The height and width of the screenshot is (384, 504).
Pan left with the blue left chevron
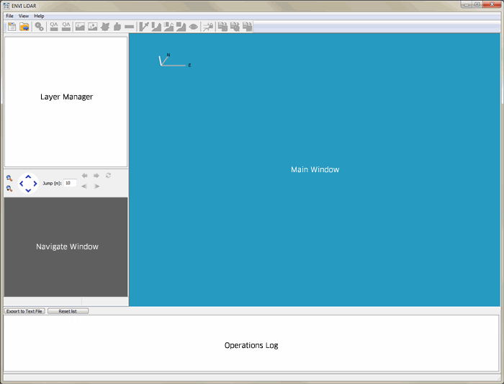click(22, 184)
